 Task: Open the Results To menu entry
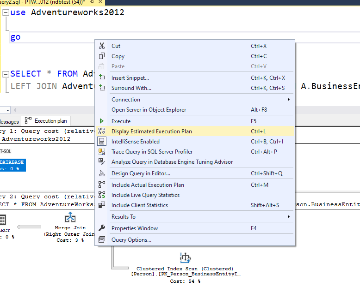coord(195,216)
